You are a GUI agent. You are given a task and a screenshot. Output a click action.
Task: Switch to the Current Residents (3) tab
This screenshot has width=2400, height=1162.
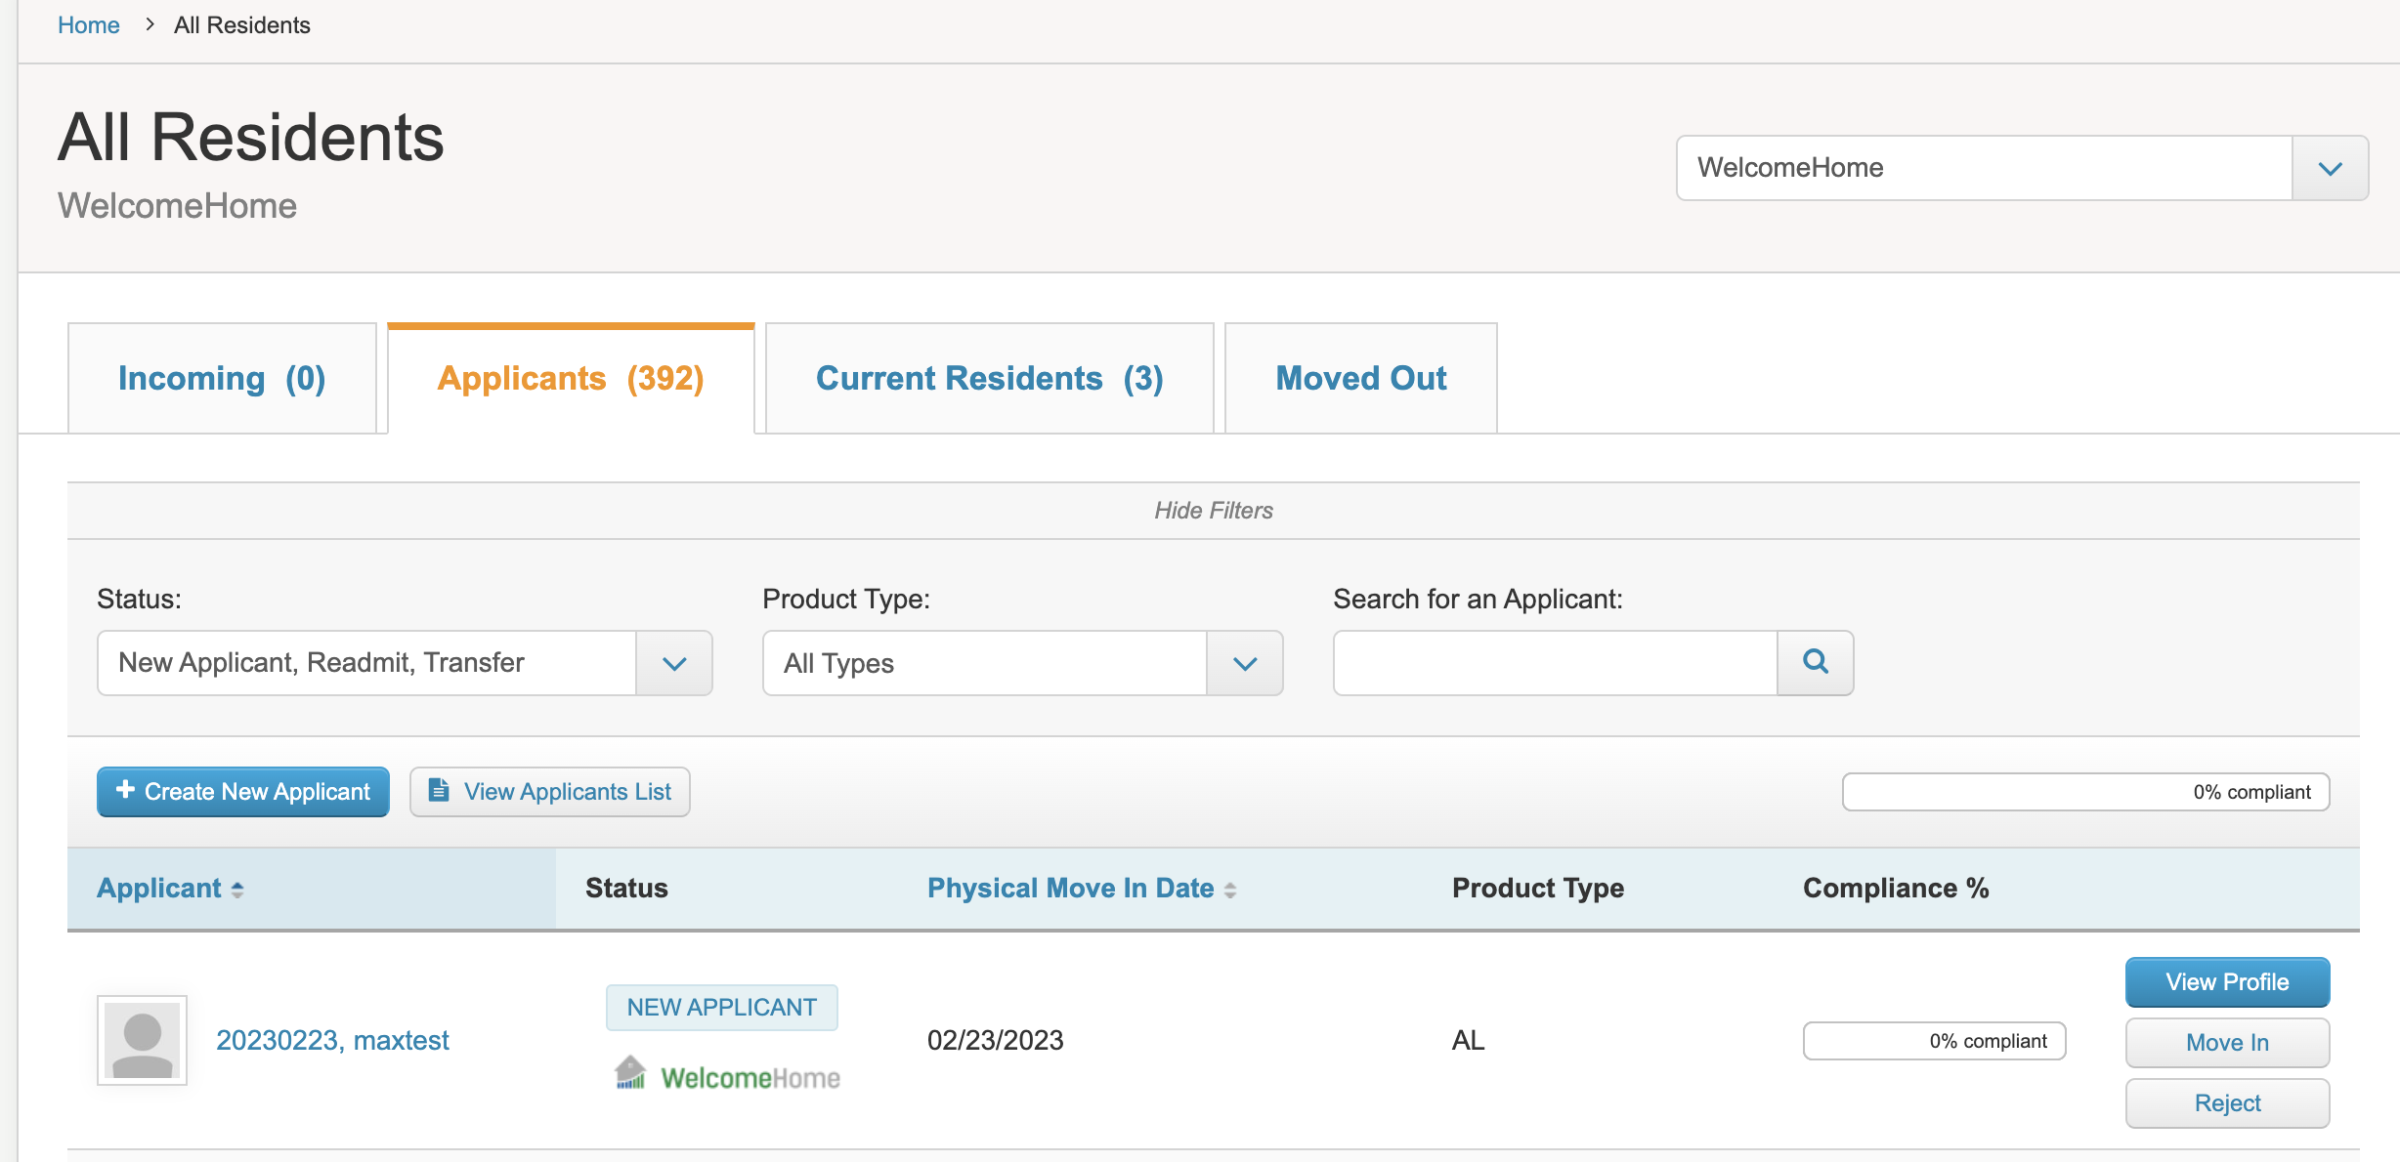coord(989,378)
